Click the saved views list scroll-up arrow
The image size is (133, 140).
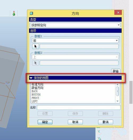(x=118, y=85)
